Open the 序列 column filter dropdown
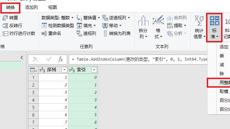Viewport: 230px width, 129px height. (x=64, y=70)
